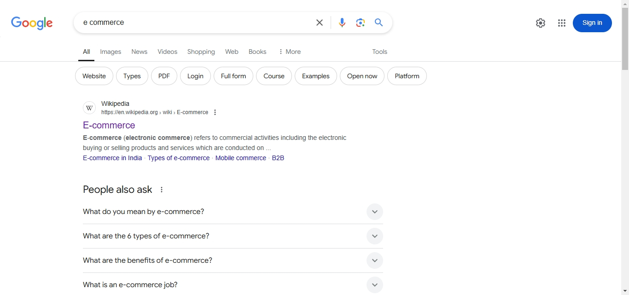The width and height of the screenshot is (629, 295).
Task: Expand 'What are the benefits of e-commerce?'
Action: tap(233, 260)
